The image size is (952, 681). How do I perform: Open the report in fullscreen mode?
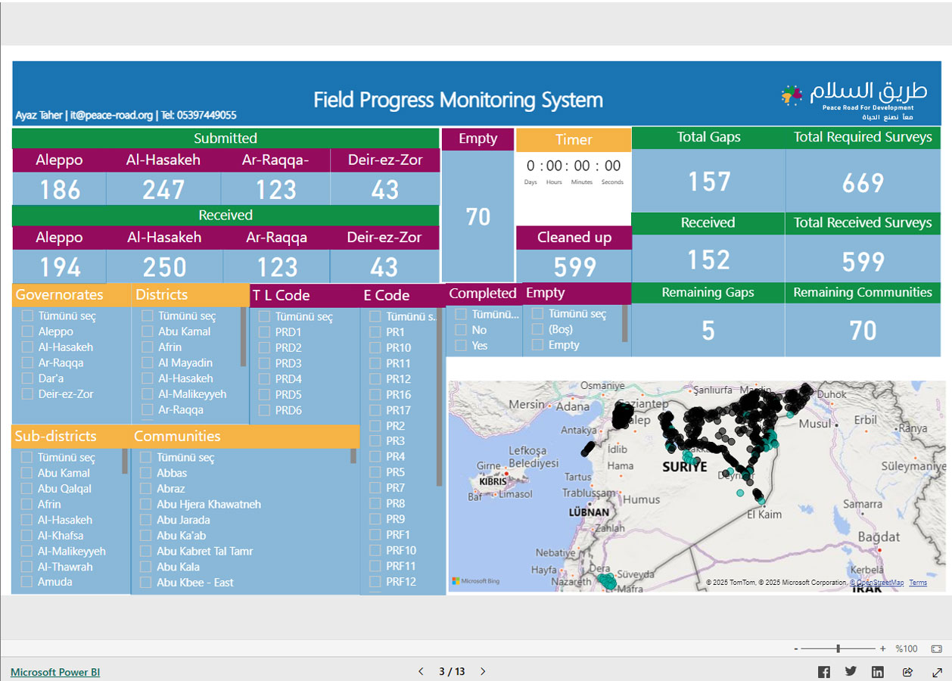tap(937, 672)
